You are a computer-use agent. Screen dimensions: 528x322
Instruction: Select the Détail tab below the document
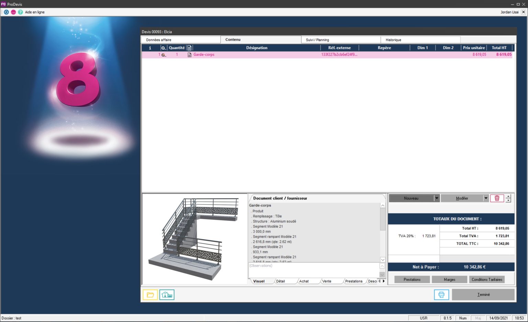pyautogui.click(x=280, y=281)
